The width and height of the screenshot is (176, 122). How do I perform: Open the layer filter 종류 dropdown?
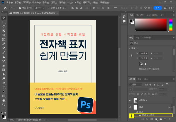[136, 84]
